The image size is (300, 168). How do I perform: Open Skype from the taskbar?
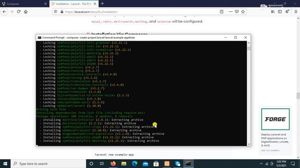click(x=178, y=164)
